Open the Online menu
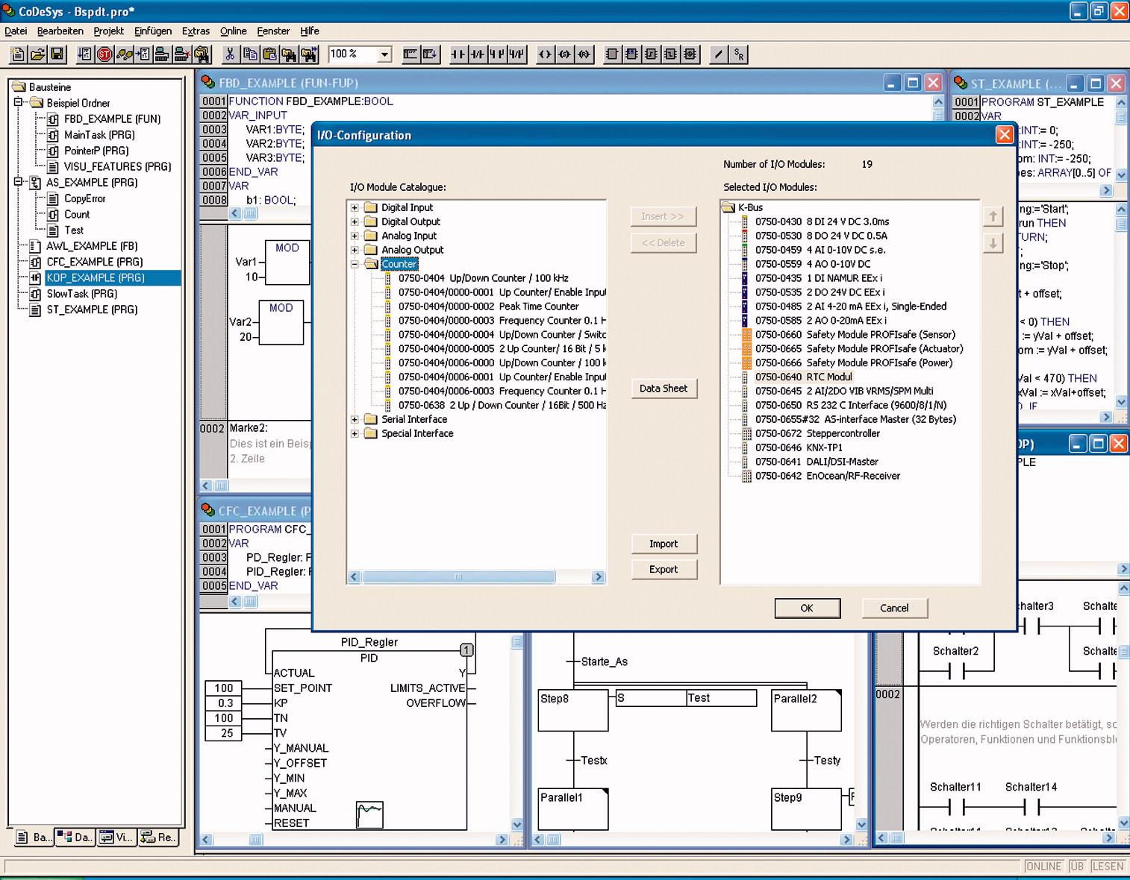The image size is (1130, 880). click(232, 31)
